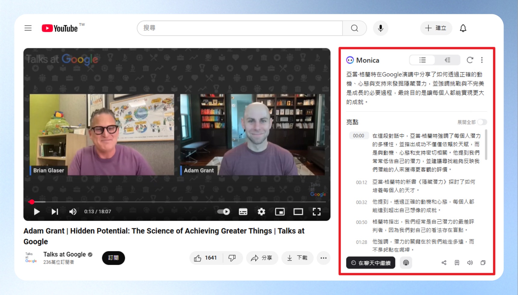Select Monica list summary view tab
This screenshot has height=295, width=518.
[422, 60]
